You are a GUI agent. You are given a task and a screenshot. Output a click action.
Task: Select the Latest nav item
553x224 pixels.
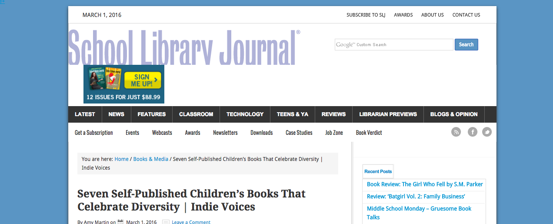pyautogui.click(x=85, y=114)
